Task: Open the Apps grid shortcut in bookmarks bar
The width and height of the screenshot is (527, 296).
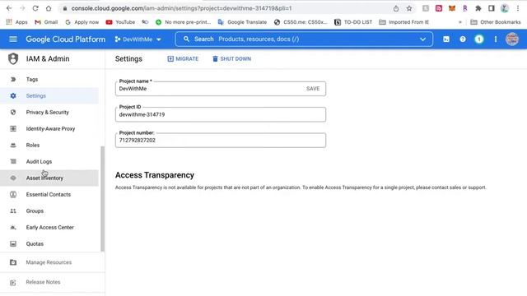Action: click(16, 22)
